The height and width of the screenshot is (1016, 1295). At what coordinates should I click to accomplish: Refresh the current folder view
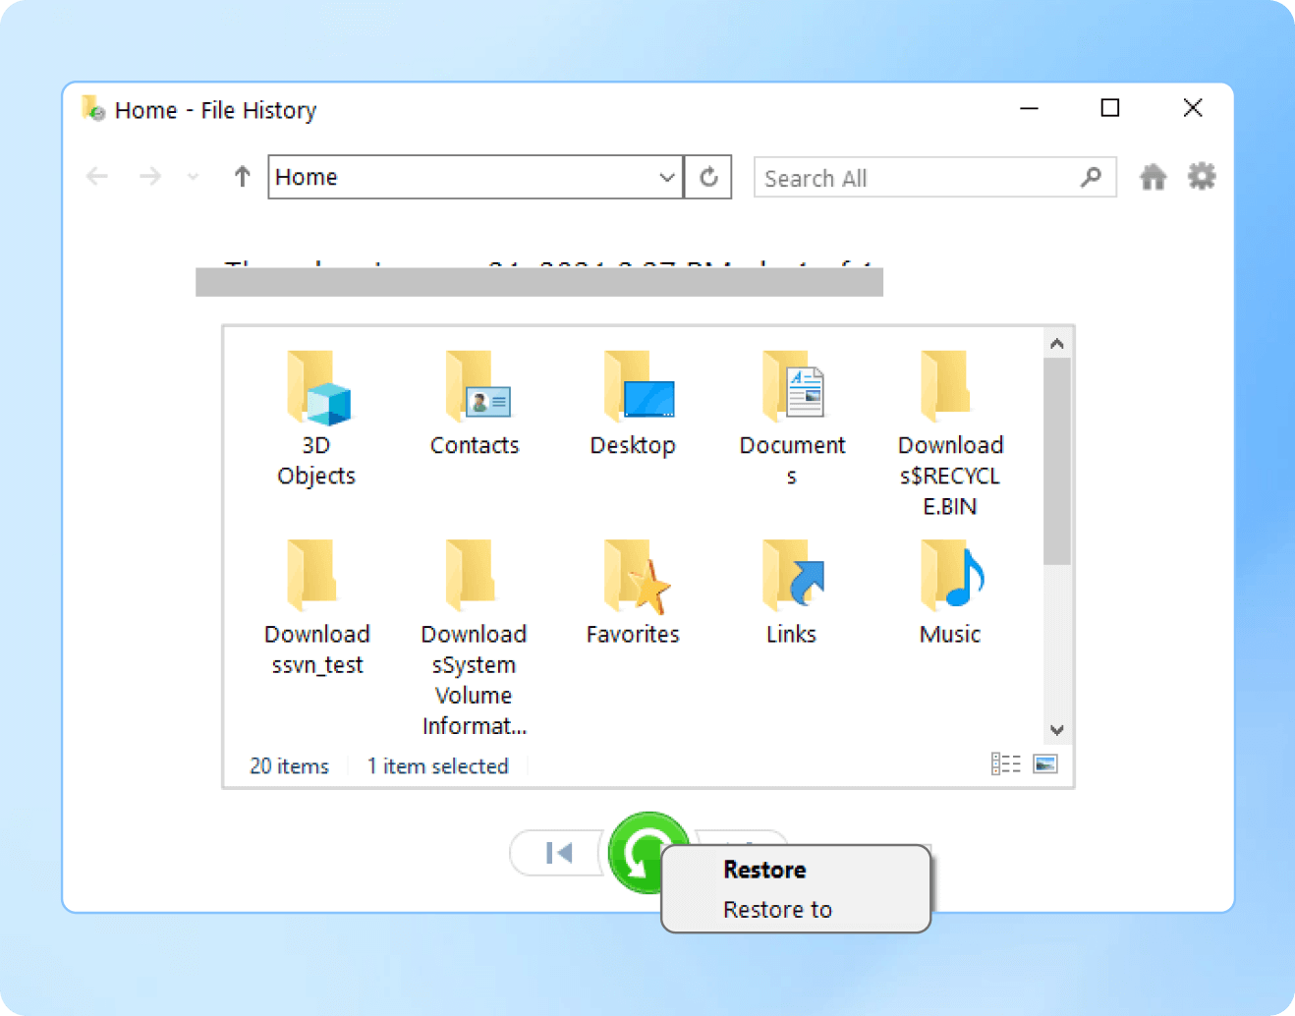[708, 177]
